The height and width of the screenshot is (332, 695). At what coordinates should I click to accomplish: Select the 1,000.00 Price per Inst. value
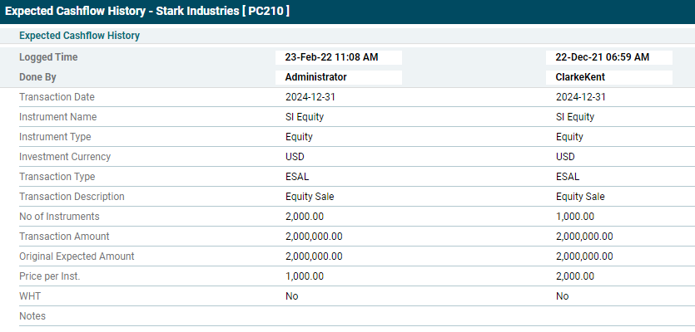[305, 276]
